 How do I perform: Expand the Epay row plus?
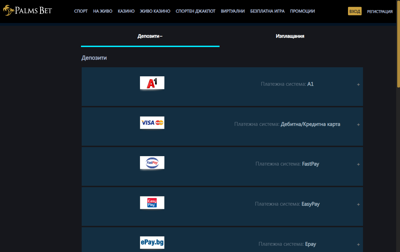pyautogui.click(x=358, y=244)
